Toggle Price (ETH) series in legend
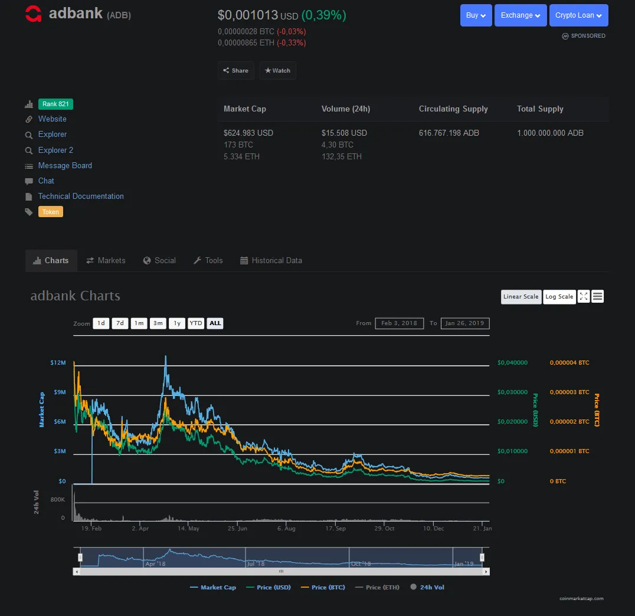This screenshot has width=635, height=616. (378, 587)
